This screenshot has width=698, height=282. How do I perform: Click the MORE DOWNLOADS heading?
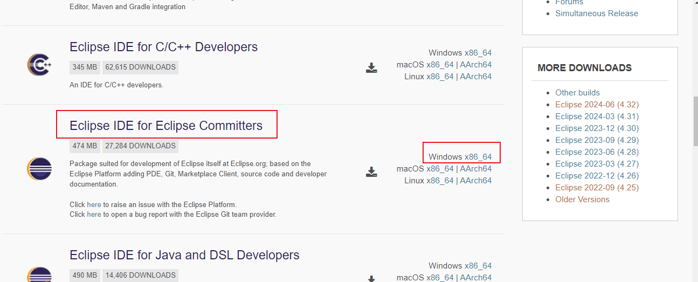584,68
